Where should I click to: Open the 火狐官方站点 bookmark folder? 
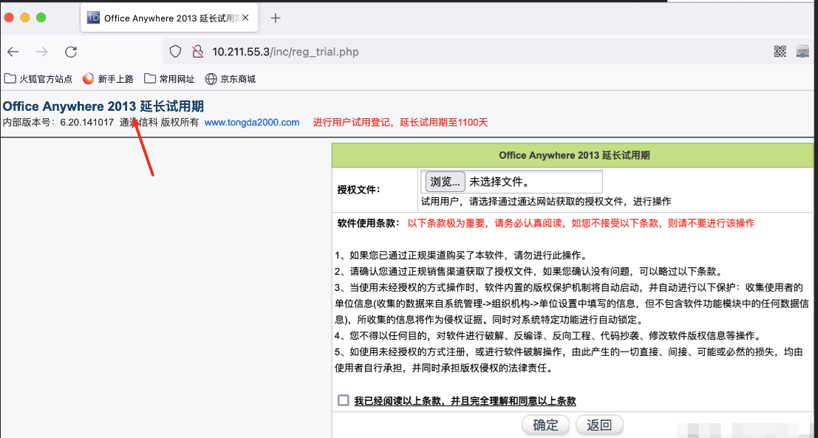[38, 79]
